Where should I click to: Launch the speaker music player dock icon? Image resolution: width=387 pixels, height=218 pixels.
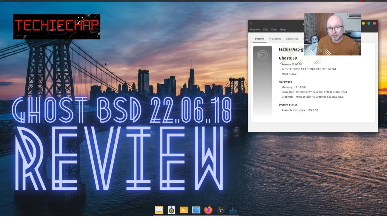[x=171, y=210]
